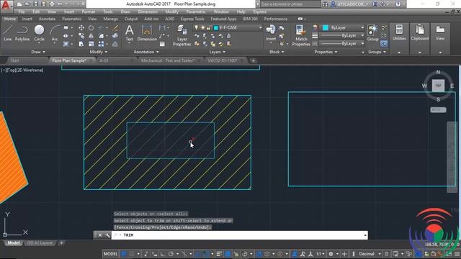Screen dimensions: 461x259
Task: Switch to the Start tab
Action: click(14, 60)
